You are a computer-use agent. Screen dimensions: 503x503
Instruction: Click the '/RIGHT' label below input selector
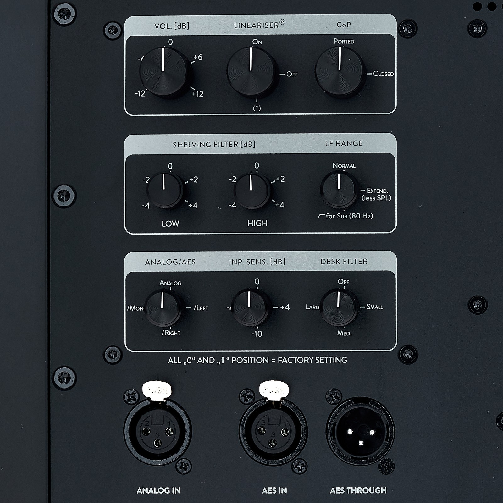point(171,333)
